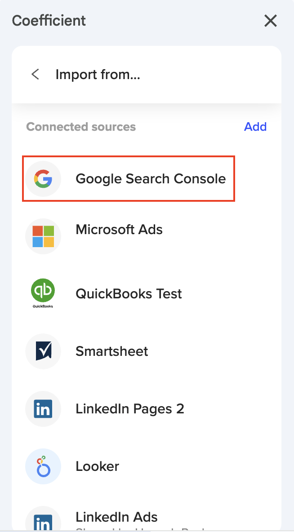Go back using the left chevron arrow
The width and height of the screenshot is (294, 532).
pyautogui.click(x=35, y=75)
